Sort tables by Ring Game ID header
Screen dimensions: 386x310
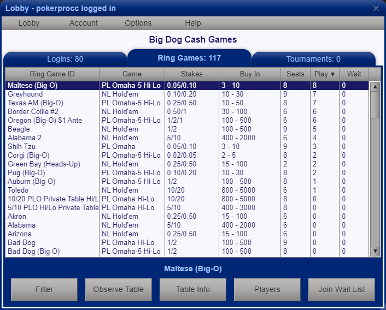52,74
